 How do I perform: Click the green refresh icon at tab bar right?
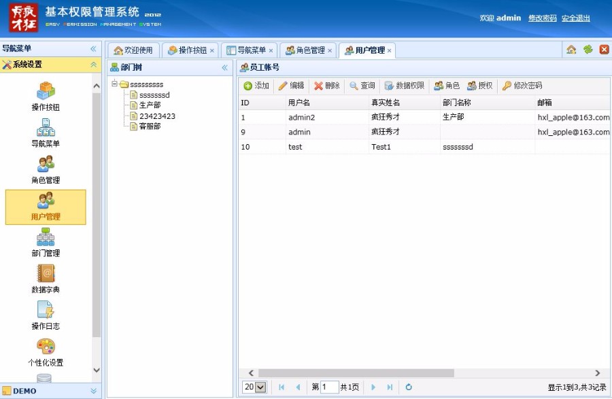point(588,50)
